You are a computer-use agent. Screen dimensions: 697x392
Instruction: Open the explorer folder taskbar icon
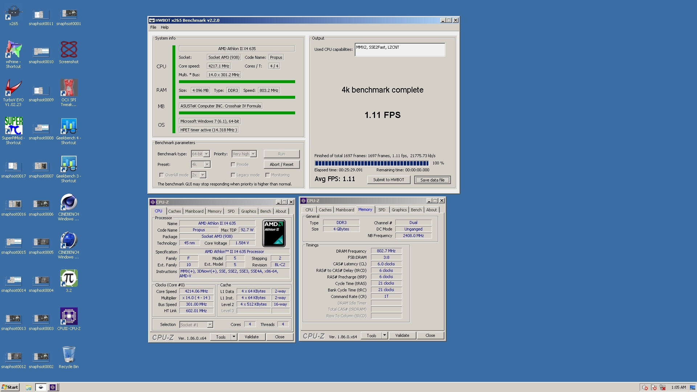tap(29, 387)
